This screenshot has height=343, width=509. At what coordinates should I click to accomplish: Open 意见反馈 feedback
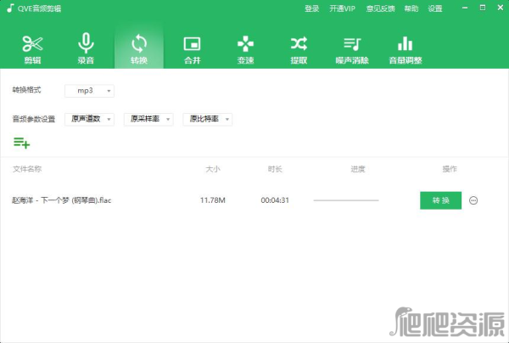click(380, 8)
